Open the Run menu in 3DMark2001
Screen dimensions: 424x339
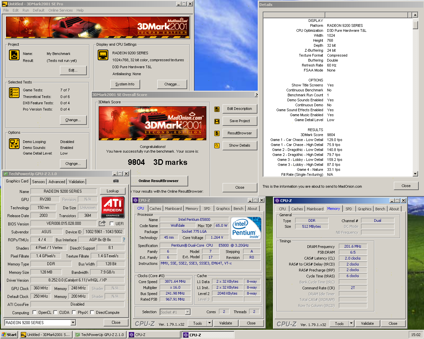tap(26, 10)
